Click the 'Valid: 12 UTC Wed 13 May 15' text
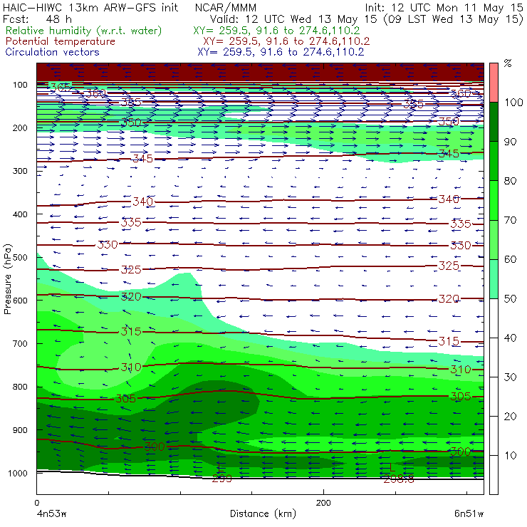The height and width of the screenshot is (527, 527). coord(293,19)
